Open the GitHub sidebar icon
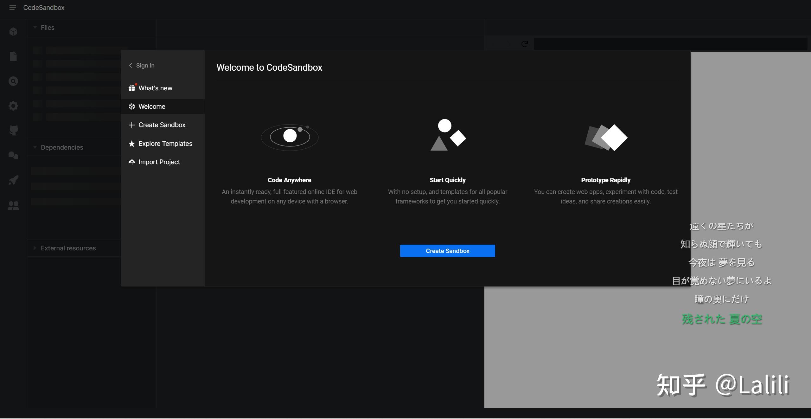The height and width of the screenshot is (419, 811). click(x=13, y=130)
